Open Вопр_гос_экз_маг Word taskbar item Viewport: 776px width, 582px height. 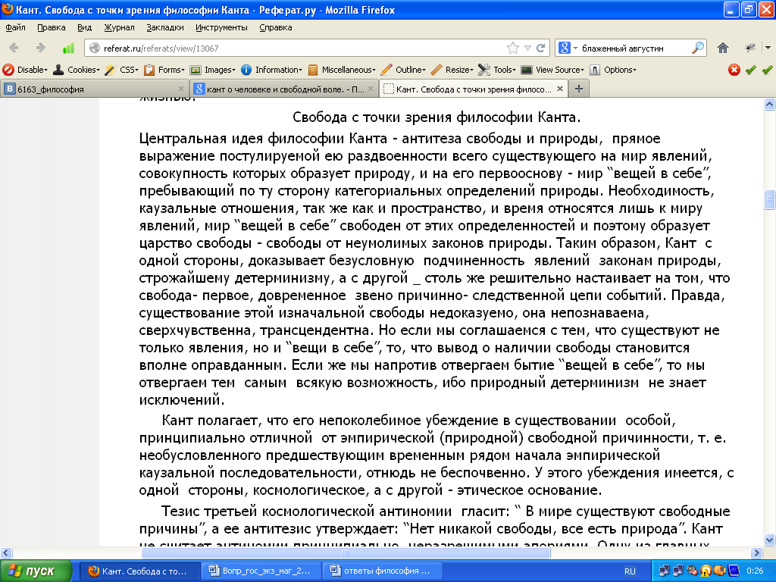(261, 571)
